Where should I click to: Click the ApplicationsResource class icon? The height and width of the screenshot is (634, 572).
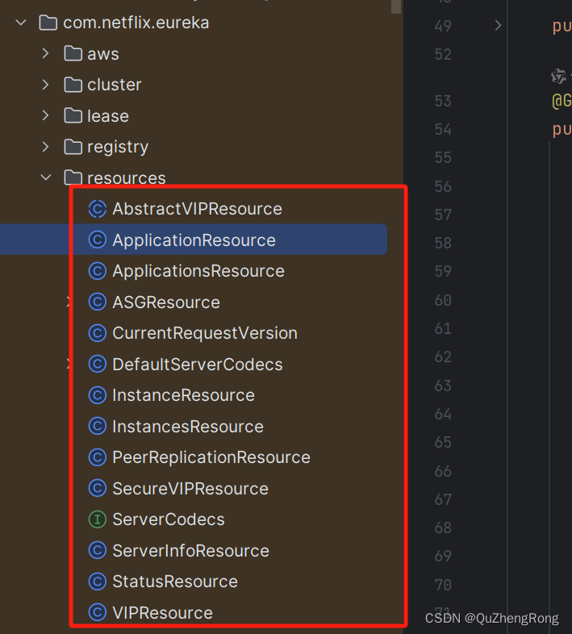[x=98, y=271]
